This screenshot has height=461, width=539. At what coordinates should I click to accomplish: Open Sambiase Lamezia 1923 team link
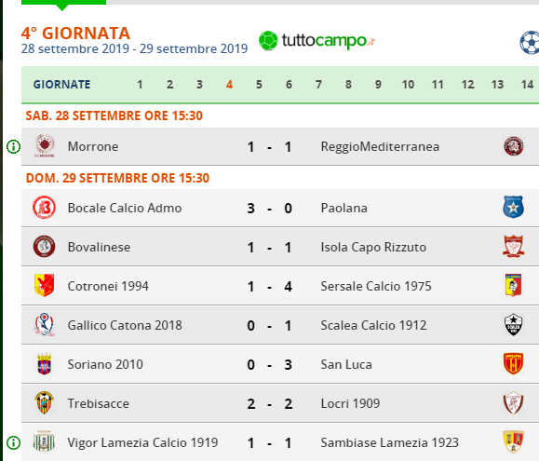[x=389, y=442]
